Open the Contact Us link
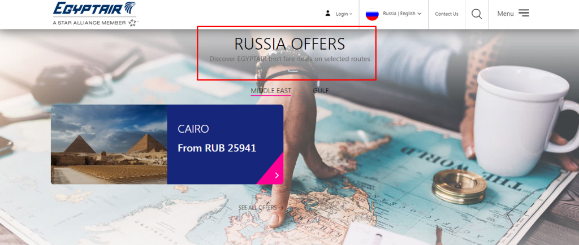This screenshot has height=245, width=579. click(447, 14)
